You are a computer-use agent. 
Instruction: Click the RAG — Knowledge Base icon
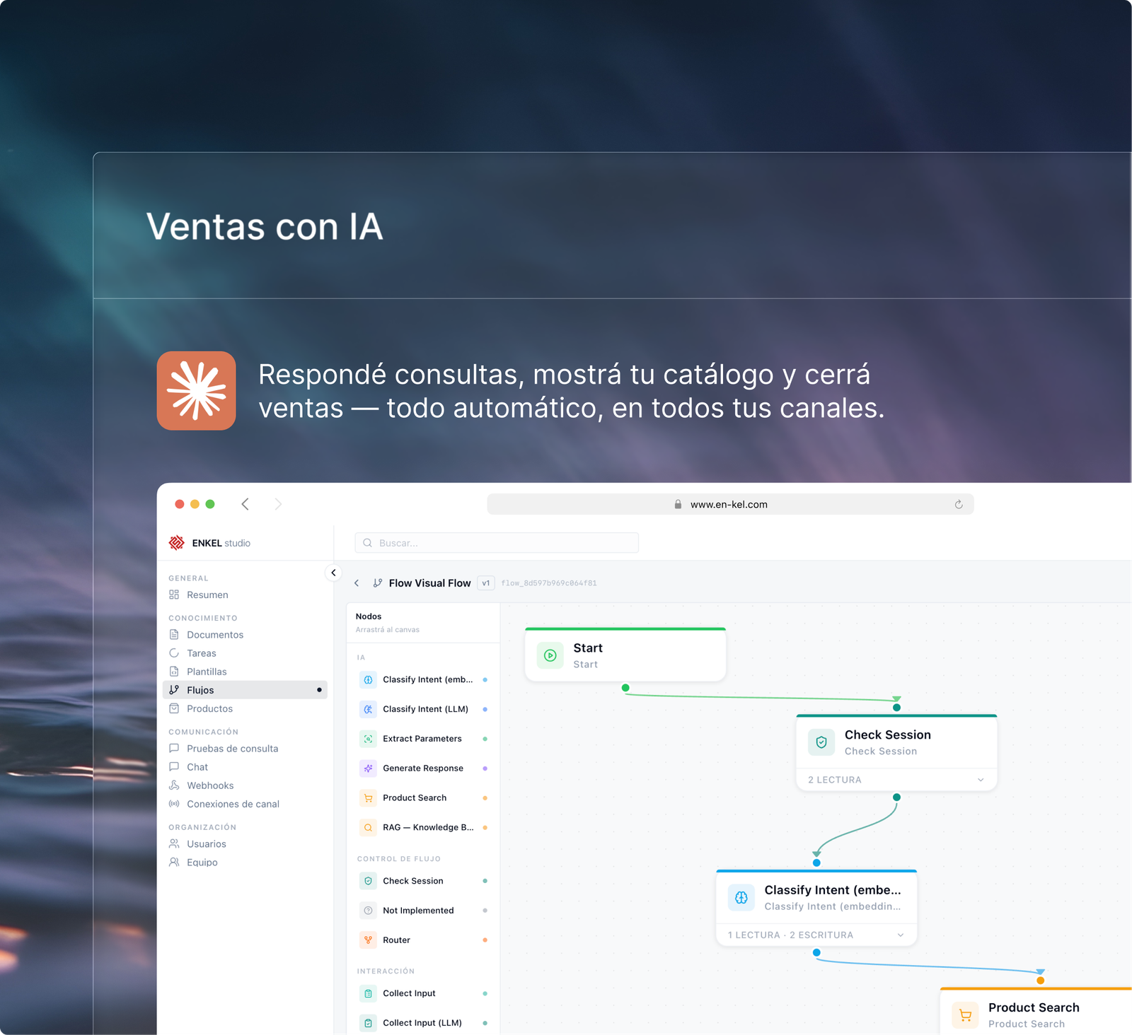368,827
